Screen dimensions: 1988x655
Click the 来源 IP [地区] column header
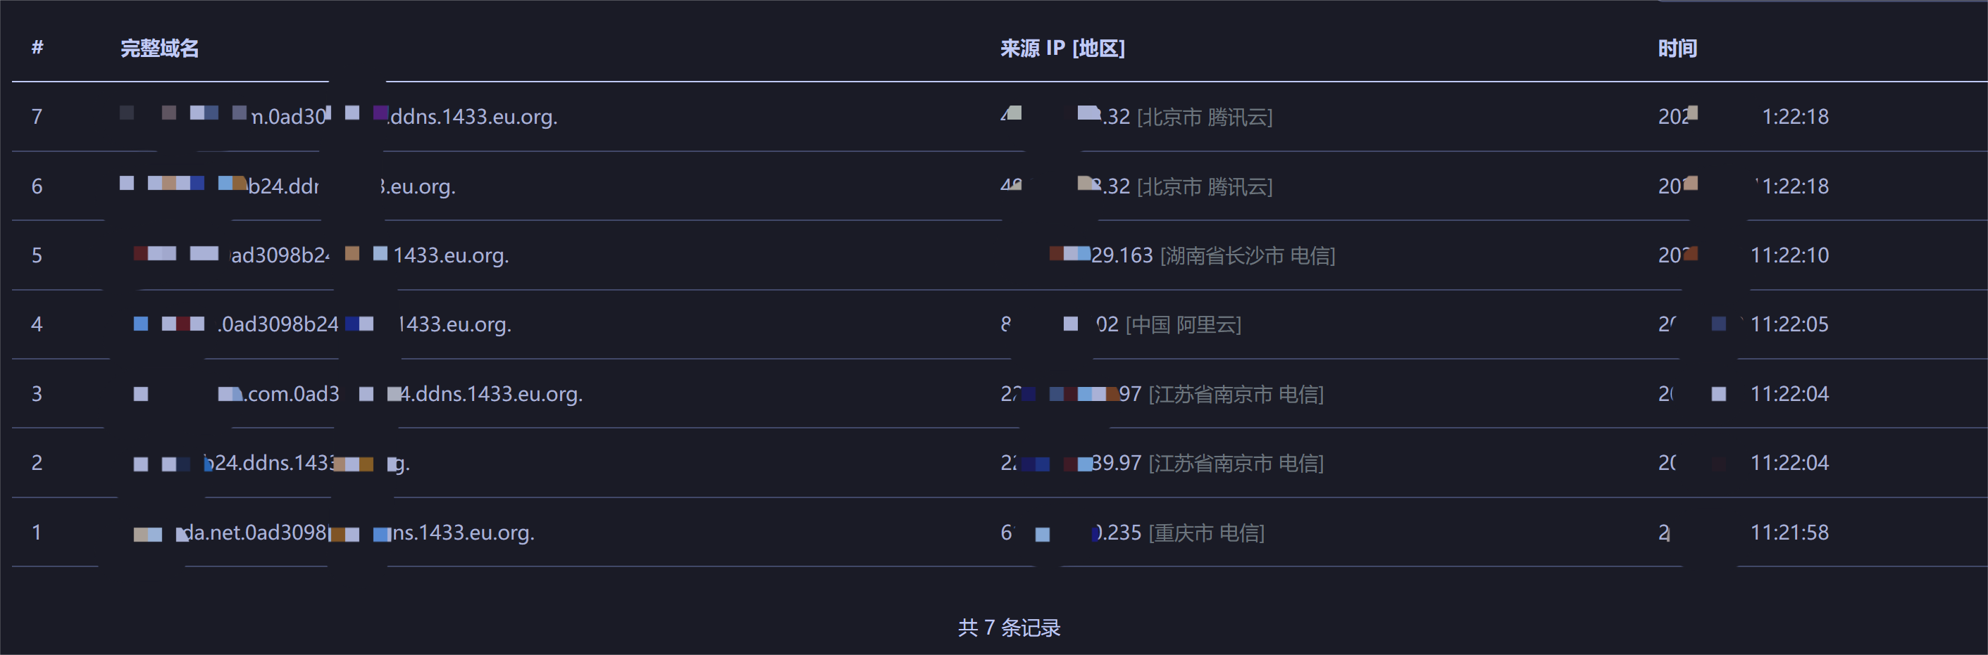click(1062, 49)
